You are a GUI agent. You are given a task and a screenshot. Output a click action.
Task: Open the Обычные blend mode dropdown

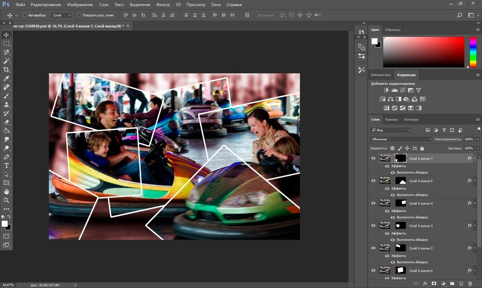pos(400,139)
